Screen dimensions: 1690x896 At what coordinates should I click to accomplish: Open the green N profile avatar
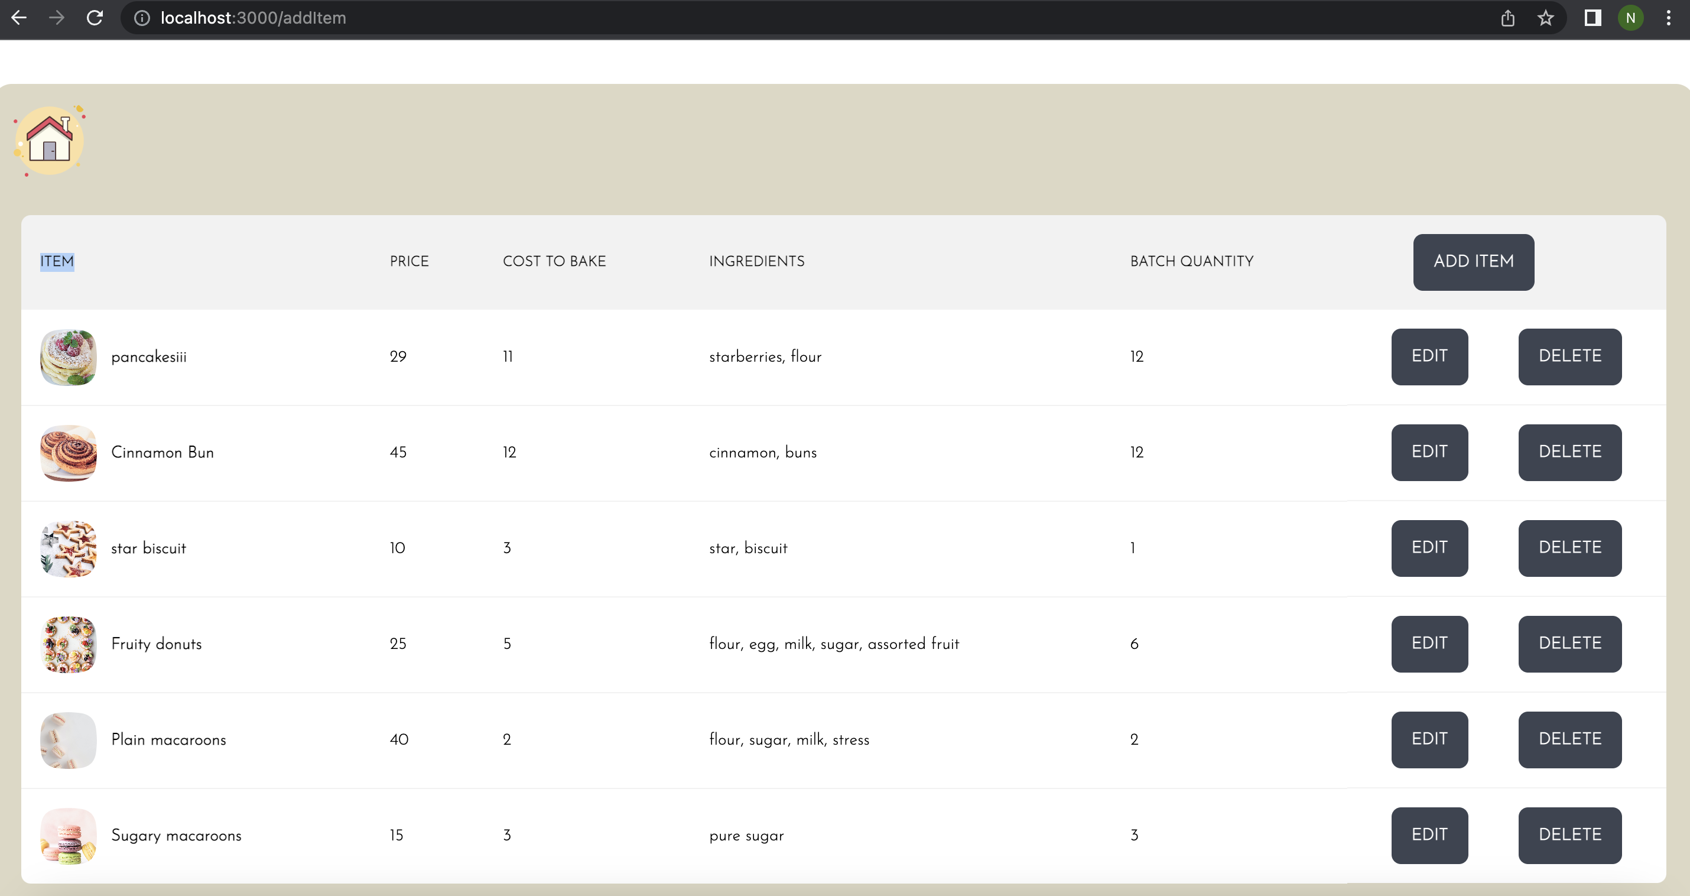point(1630,18)
